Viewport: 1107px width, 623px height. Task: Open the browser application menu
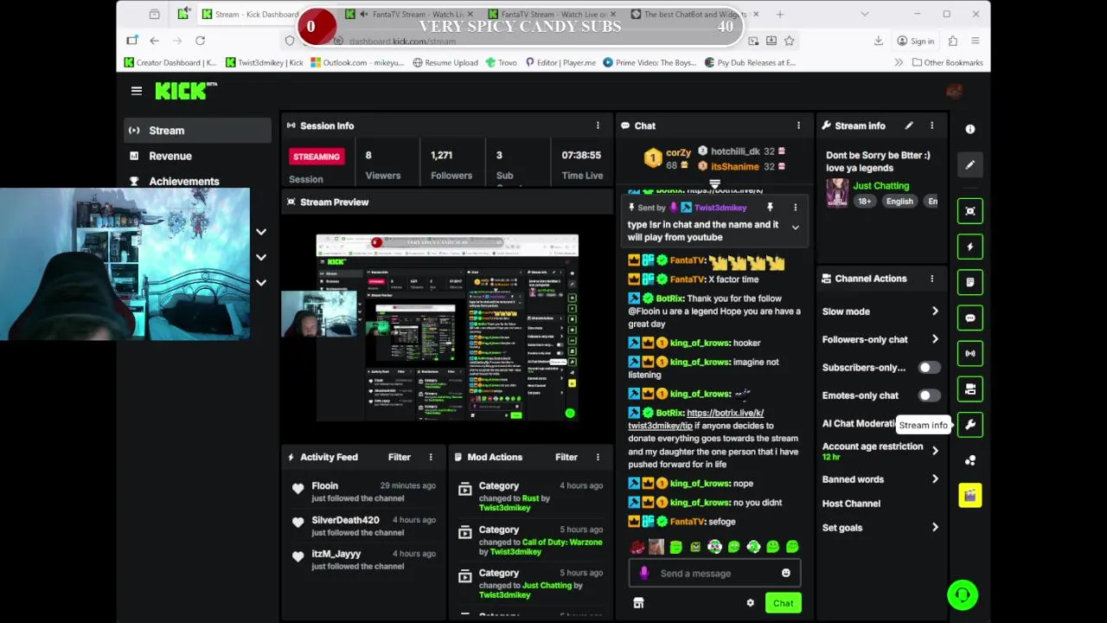[975, 41]
